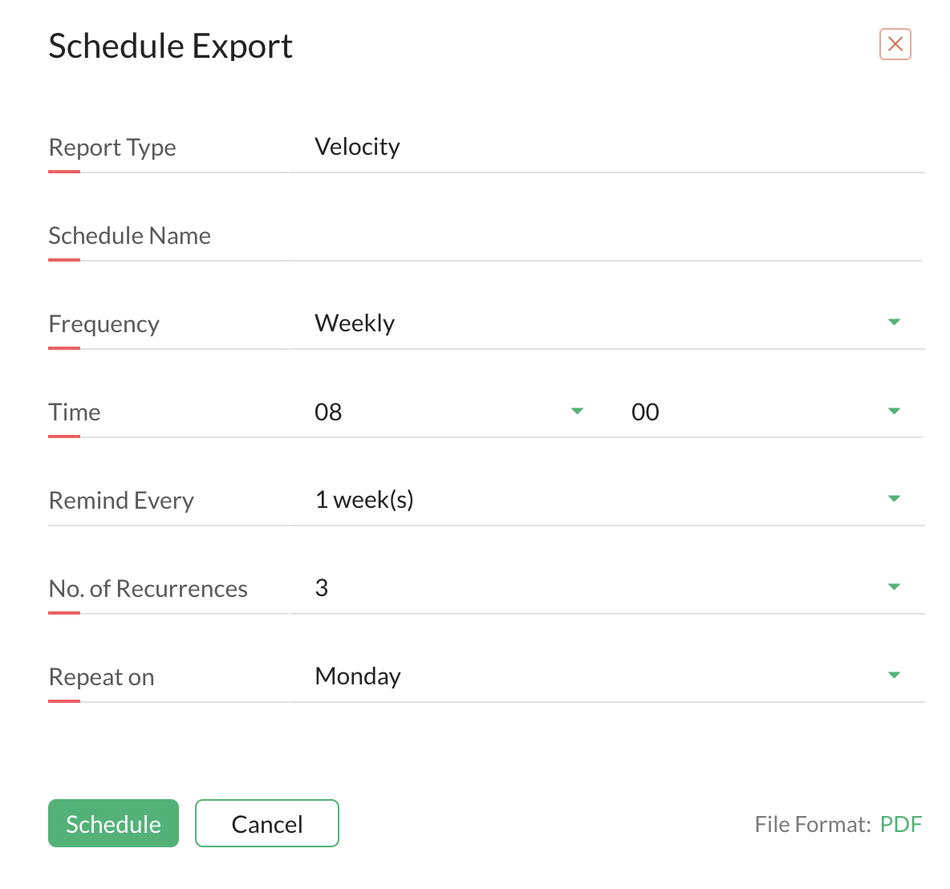Expand the No. of Recurrences dropdown arrow

[x=894, y=587]
